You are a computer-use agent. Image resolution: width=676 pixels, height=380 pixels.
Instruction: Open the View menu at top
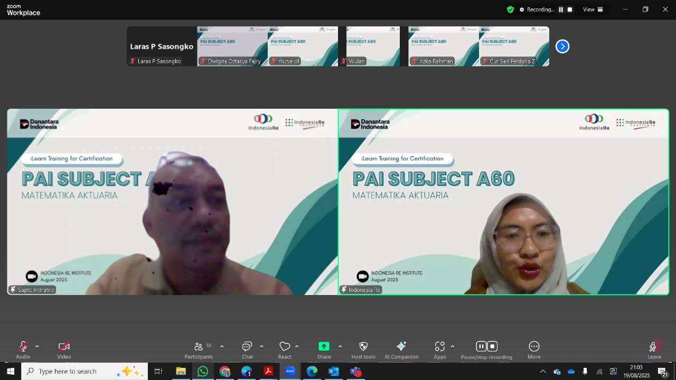(593, 9)
